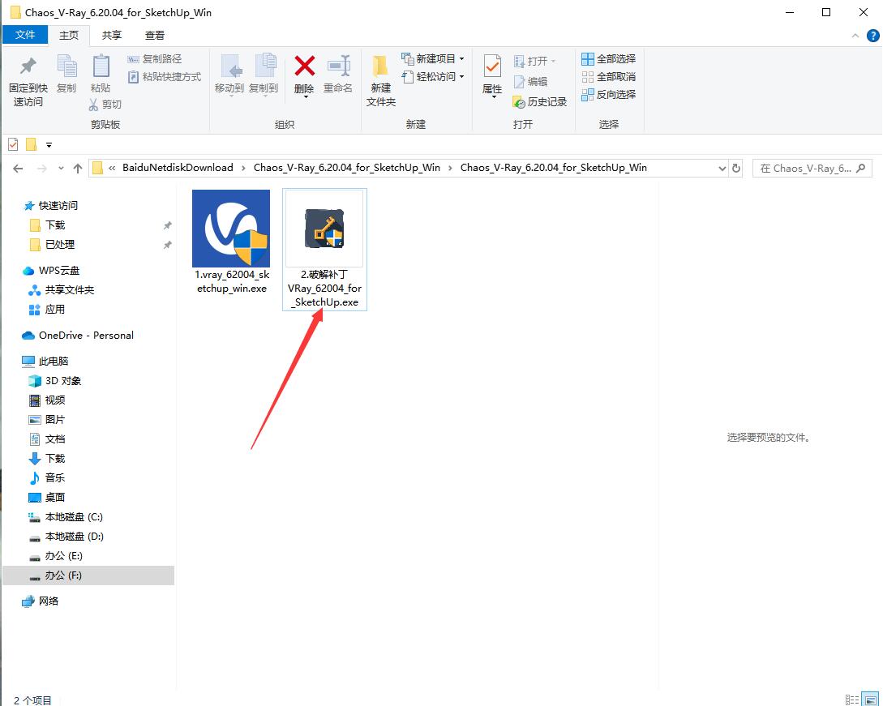Open the 视频 folder in the sidebar
883x706 pixels.
(47, 400)
